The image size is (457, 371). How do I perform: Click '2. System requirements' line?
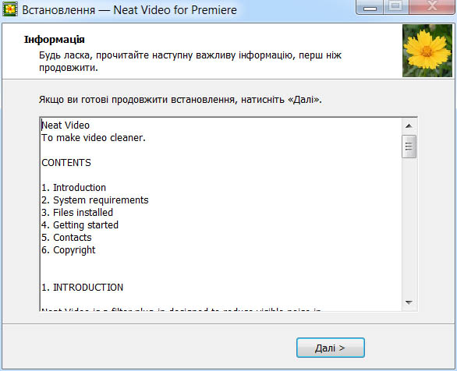click(94, 200)
